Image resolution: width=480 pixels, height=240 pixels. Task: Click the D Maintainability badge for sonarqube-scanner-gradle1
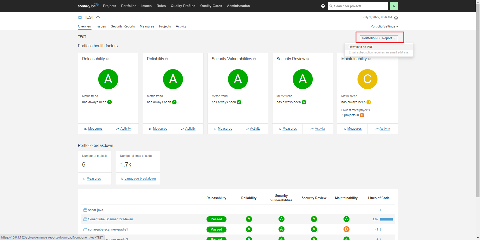tap(346, 229)
